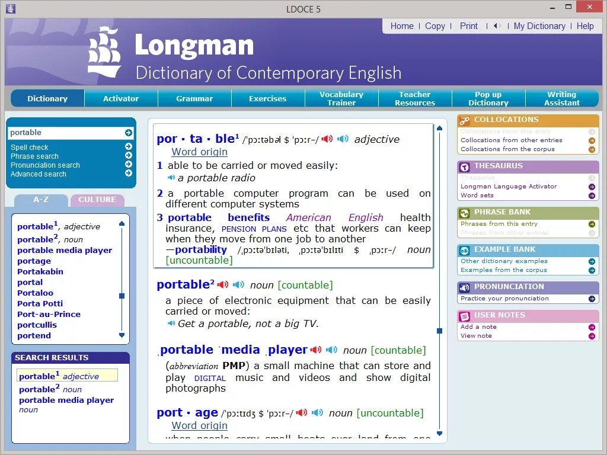Play American pronunciation of portable media player
607x455 pixels.
(332, 350)
